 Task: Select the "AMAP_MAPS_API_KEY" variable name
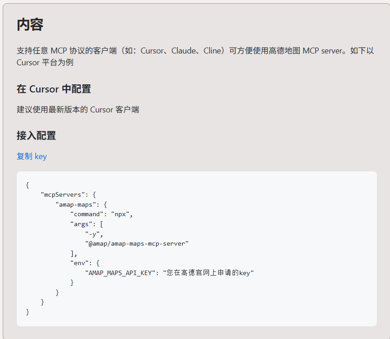coord(120,273)
